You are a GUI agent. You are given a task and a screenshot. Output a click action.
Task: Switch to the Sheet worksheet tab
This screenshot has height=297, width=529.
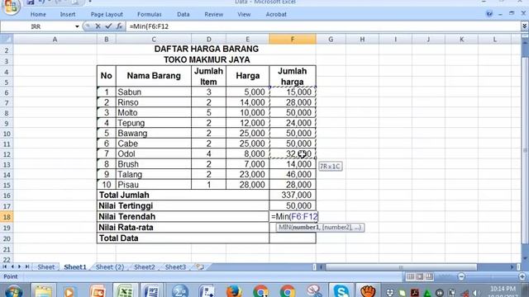click(46, 267)
